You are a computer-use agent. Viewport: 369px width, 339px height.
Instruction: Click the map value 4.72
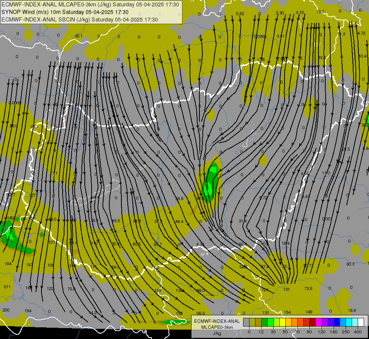click(x=361, y=33)
